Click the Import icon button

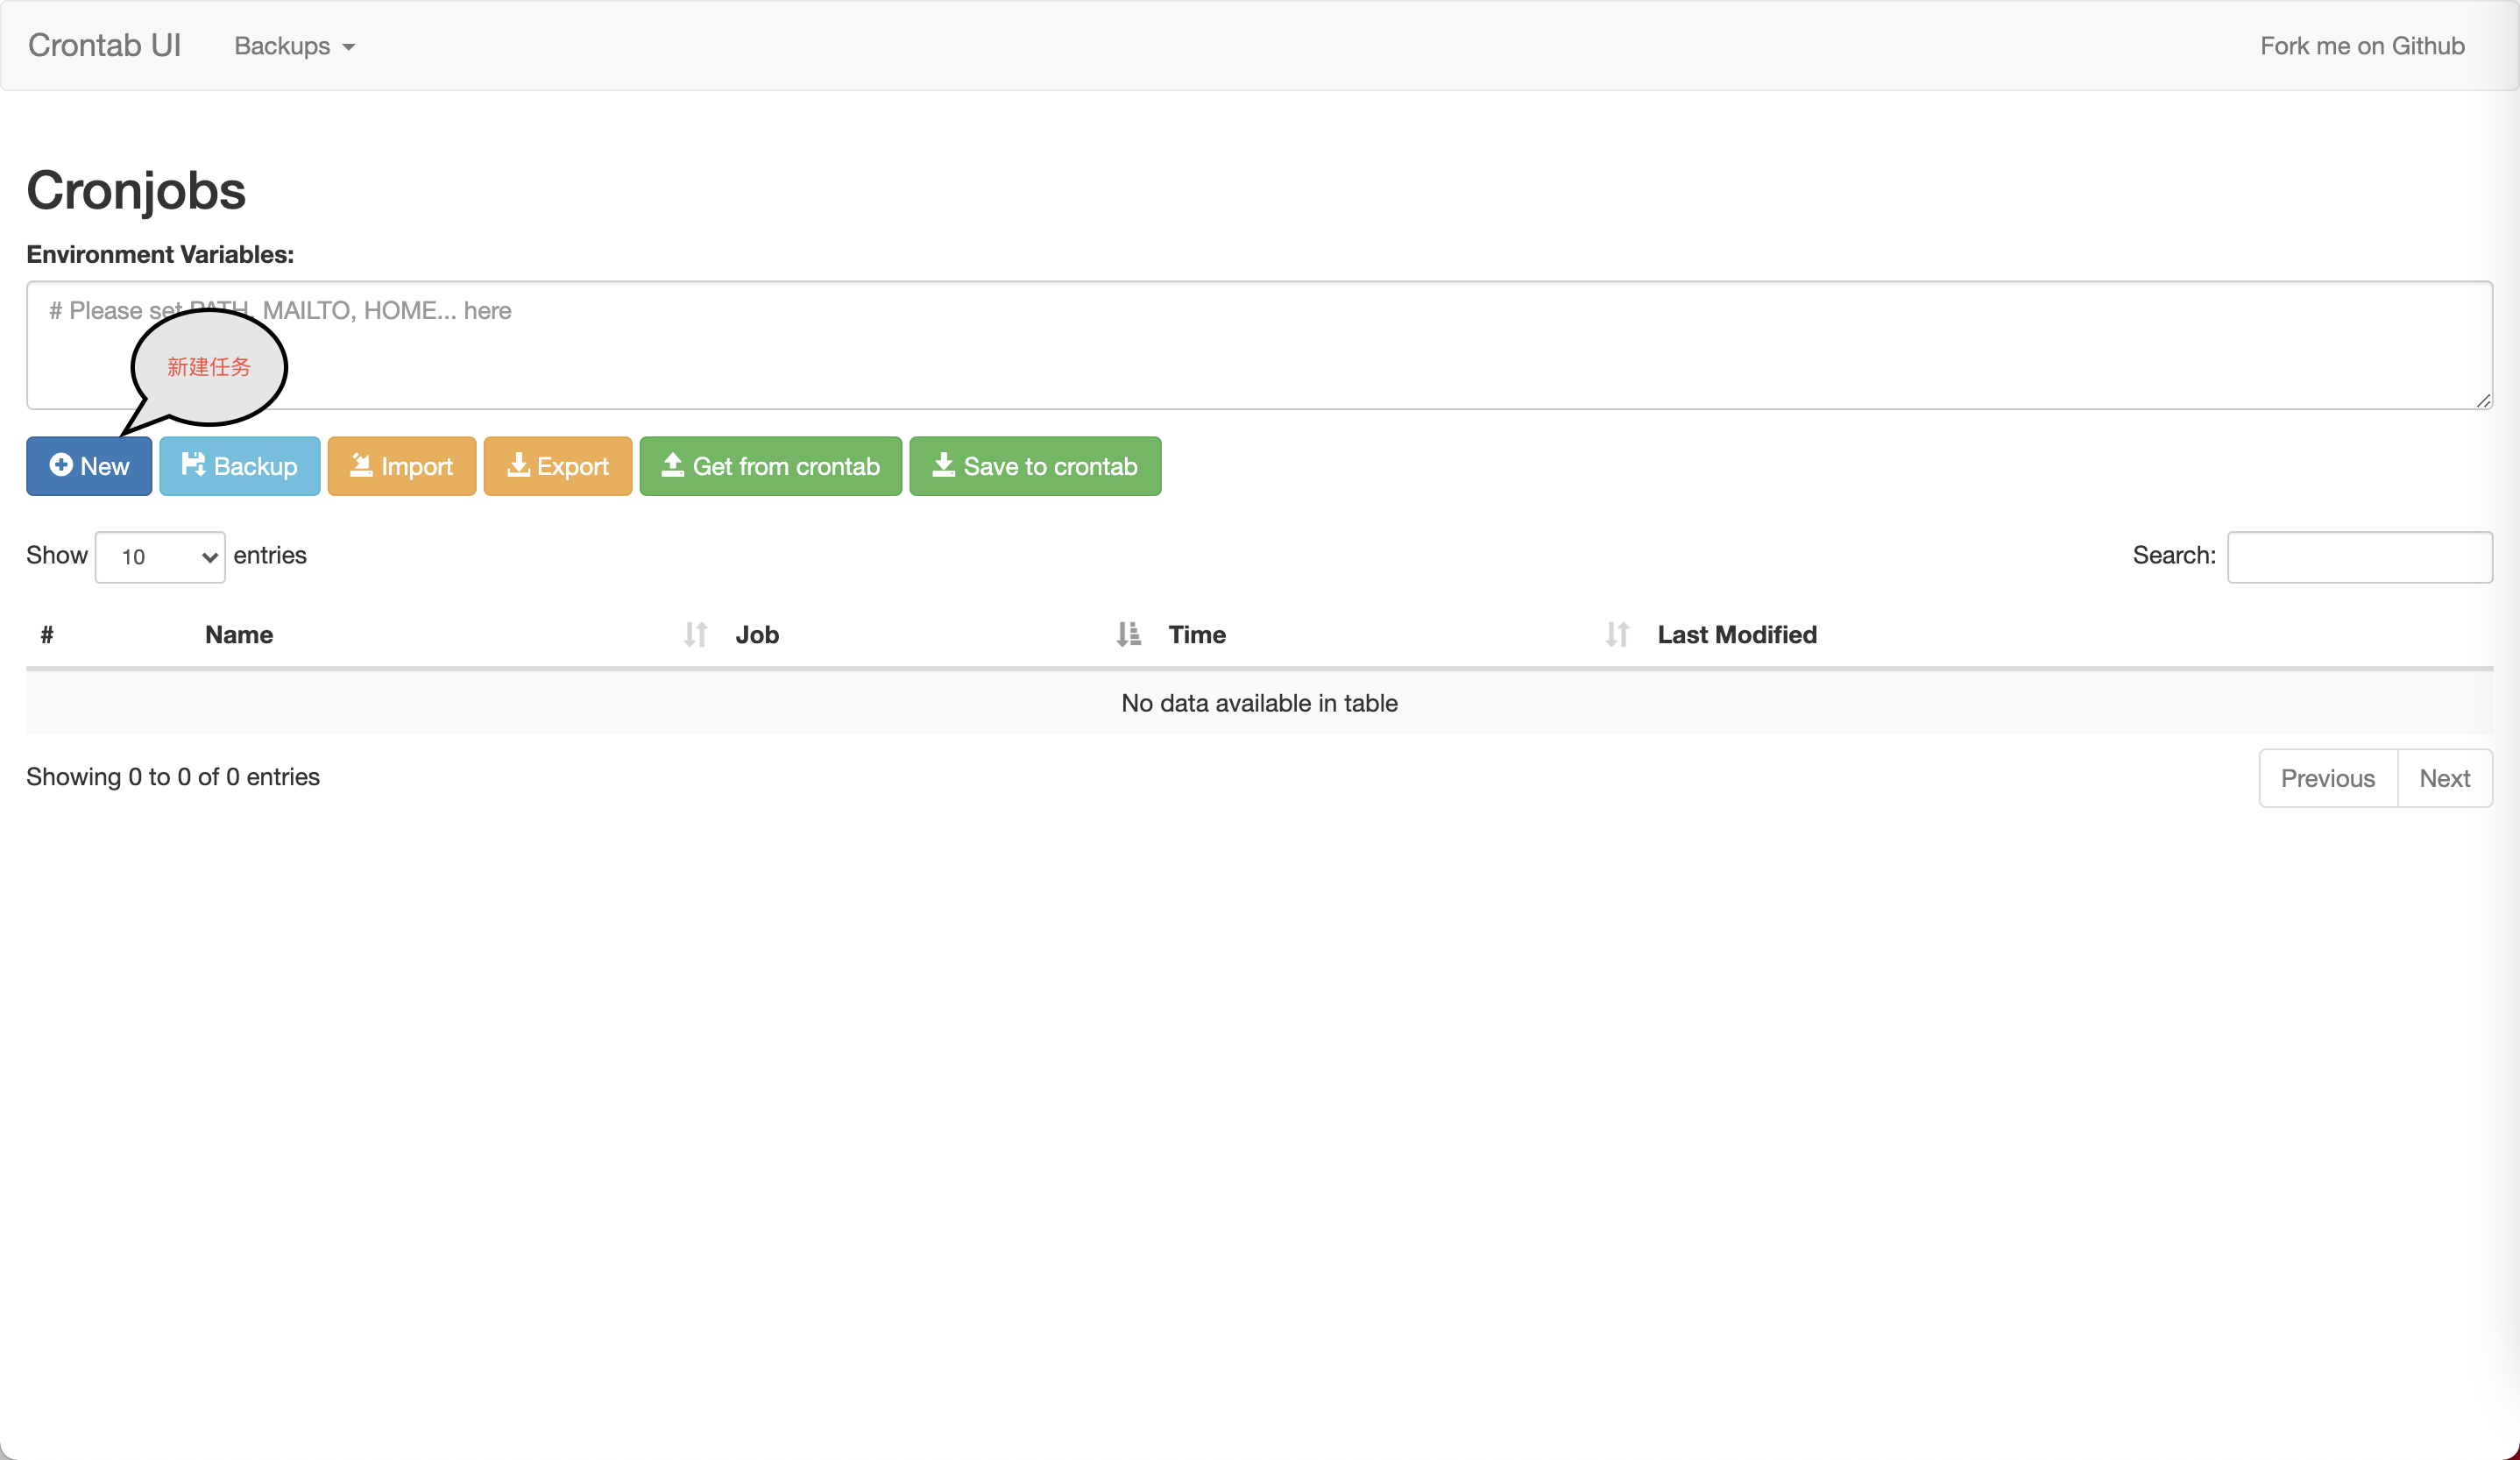point(400,466)
